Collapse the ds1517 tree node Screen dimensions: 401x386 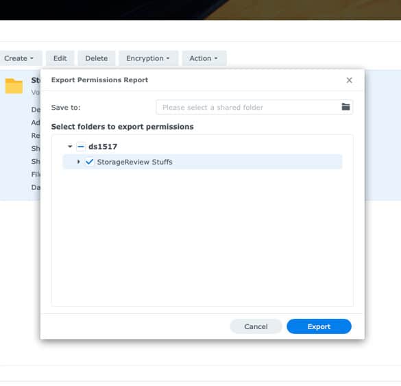coord(70,147)
